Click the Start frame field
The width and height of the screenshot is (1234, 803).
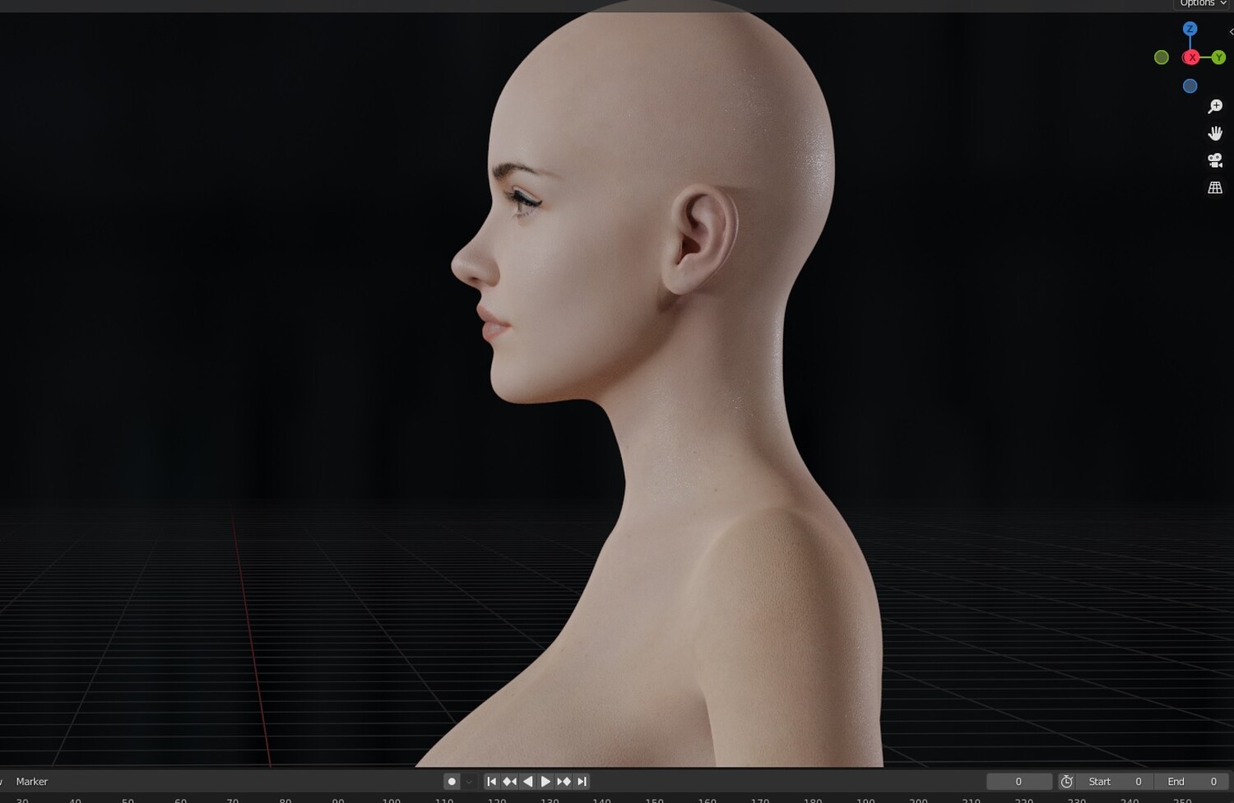[x=1116, y=782]
